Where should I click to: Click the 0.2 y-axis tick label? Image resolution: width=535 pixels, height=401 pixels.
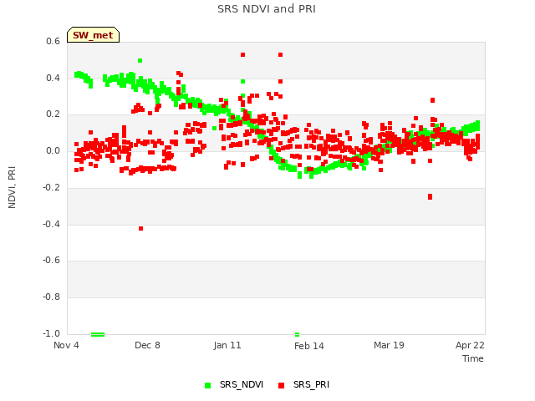53,114
